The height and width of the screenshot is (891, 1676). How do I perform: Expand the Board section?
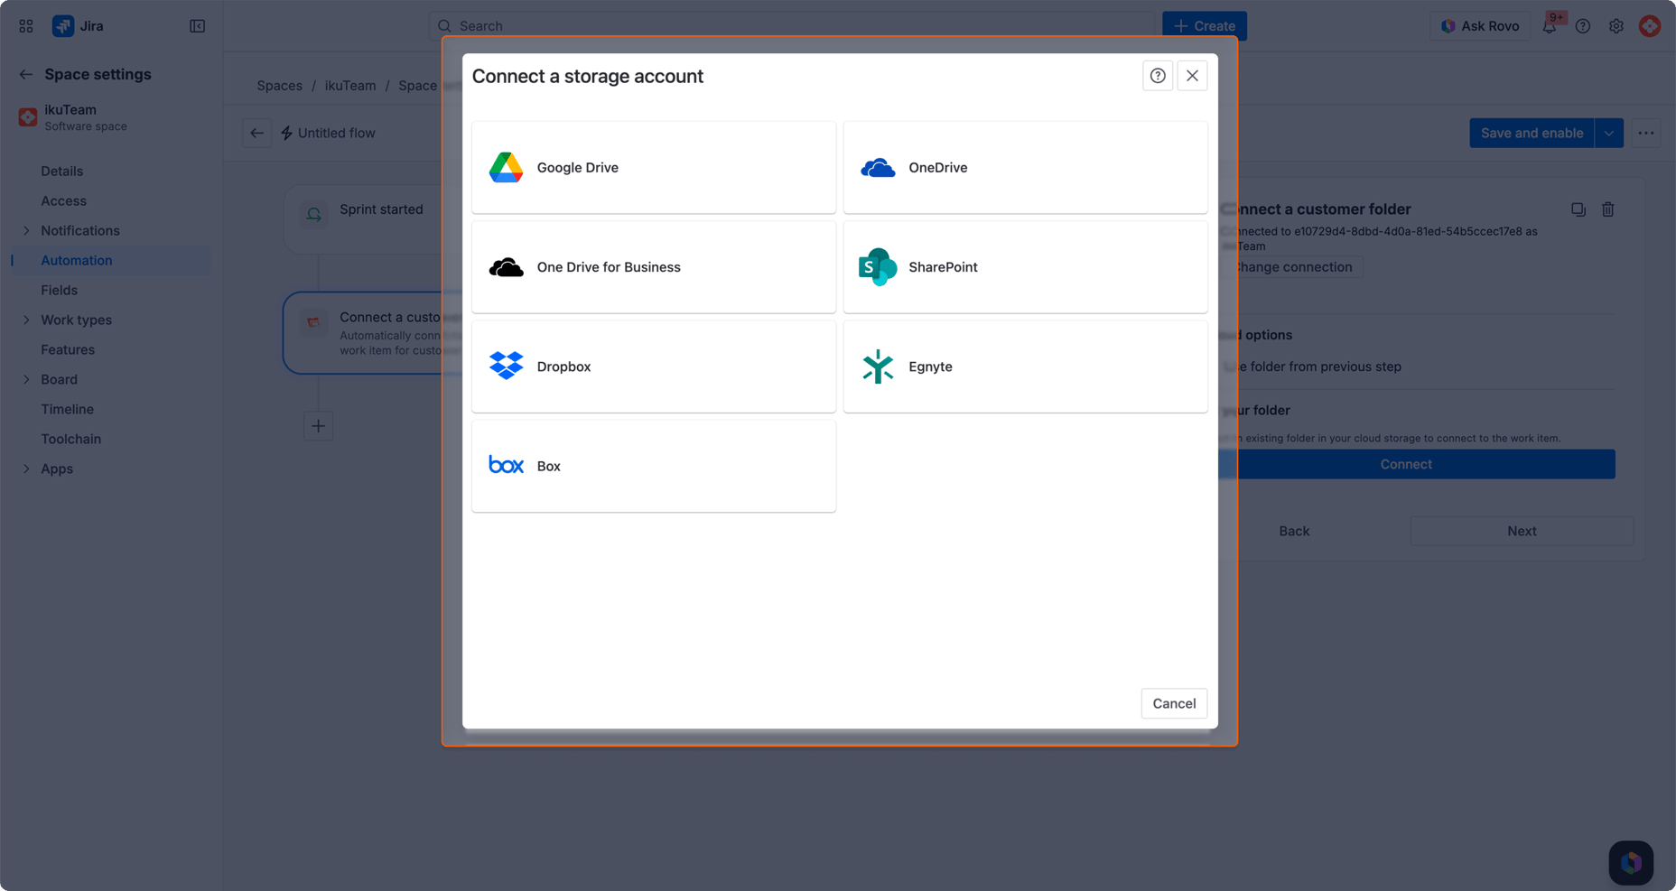(26, 379)
